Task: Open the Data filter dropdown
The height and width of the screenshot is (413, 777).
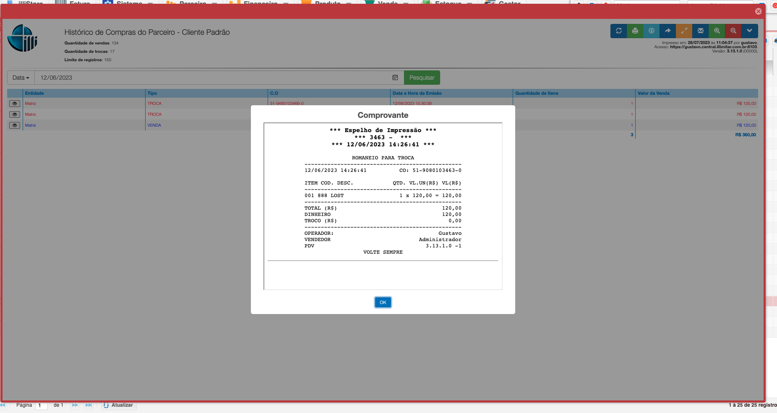Action: (x=21, y=78)
